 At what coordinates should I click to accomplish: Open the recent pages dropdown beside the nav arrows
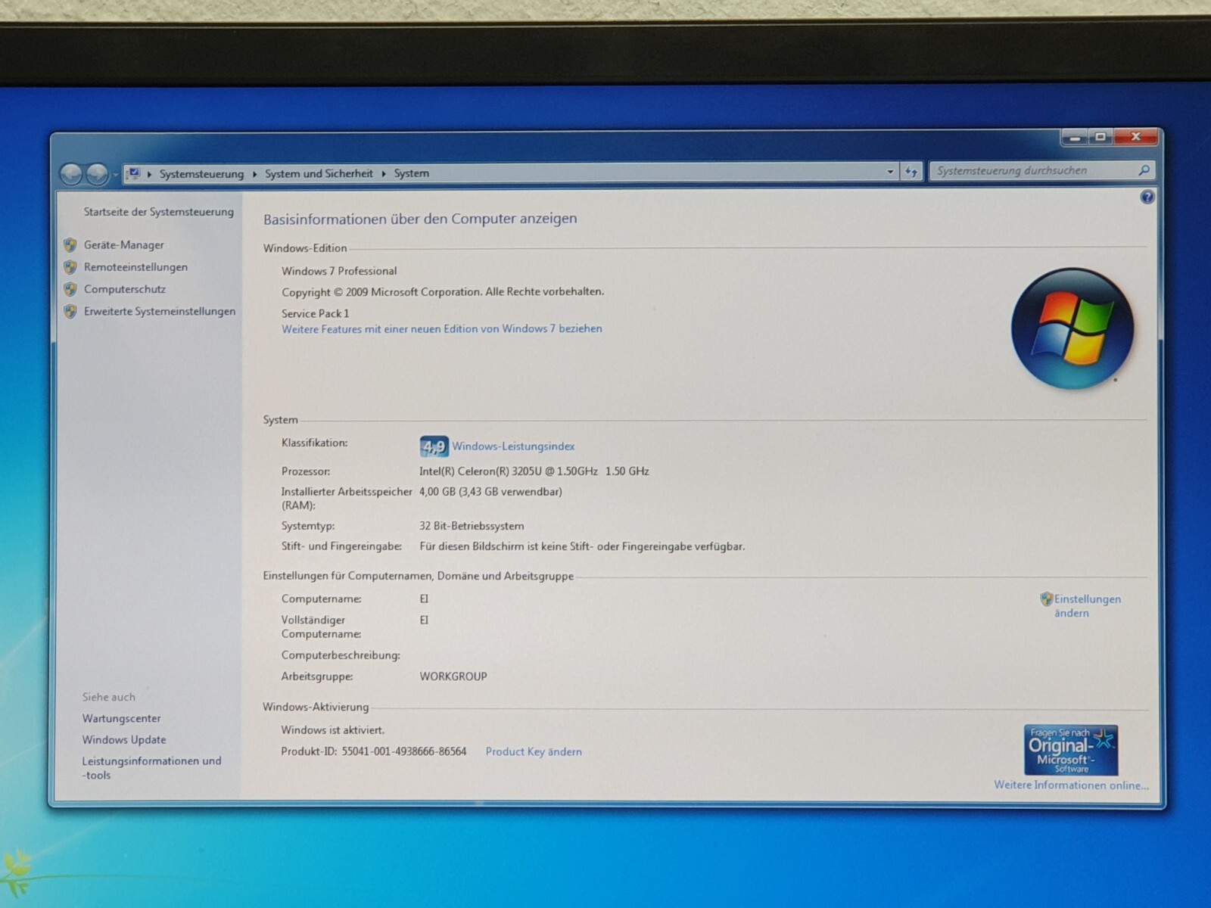point(115,175)
